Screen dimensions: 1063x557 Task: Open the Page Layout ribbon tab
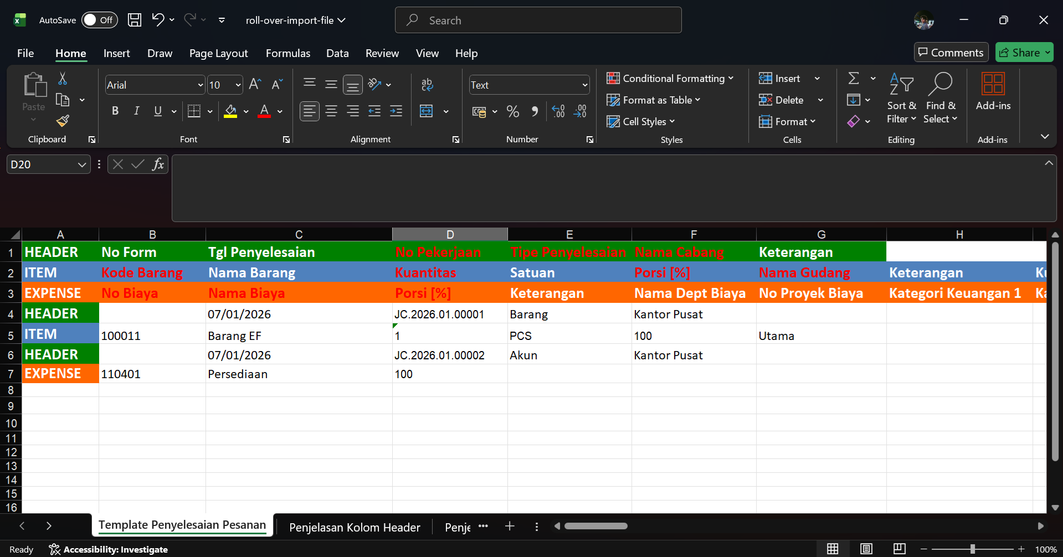218,53
